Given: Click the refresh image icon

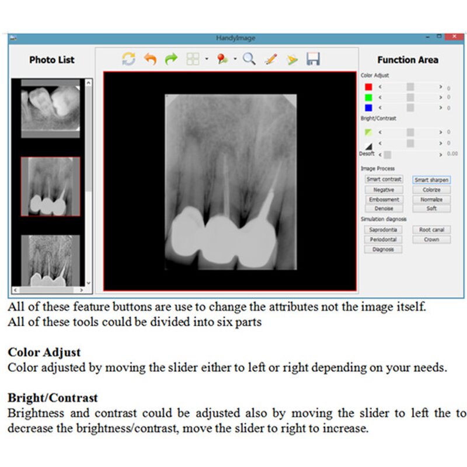Looking at the screenshot, I should coord(128,59).
